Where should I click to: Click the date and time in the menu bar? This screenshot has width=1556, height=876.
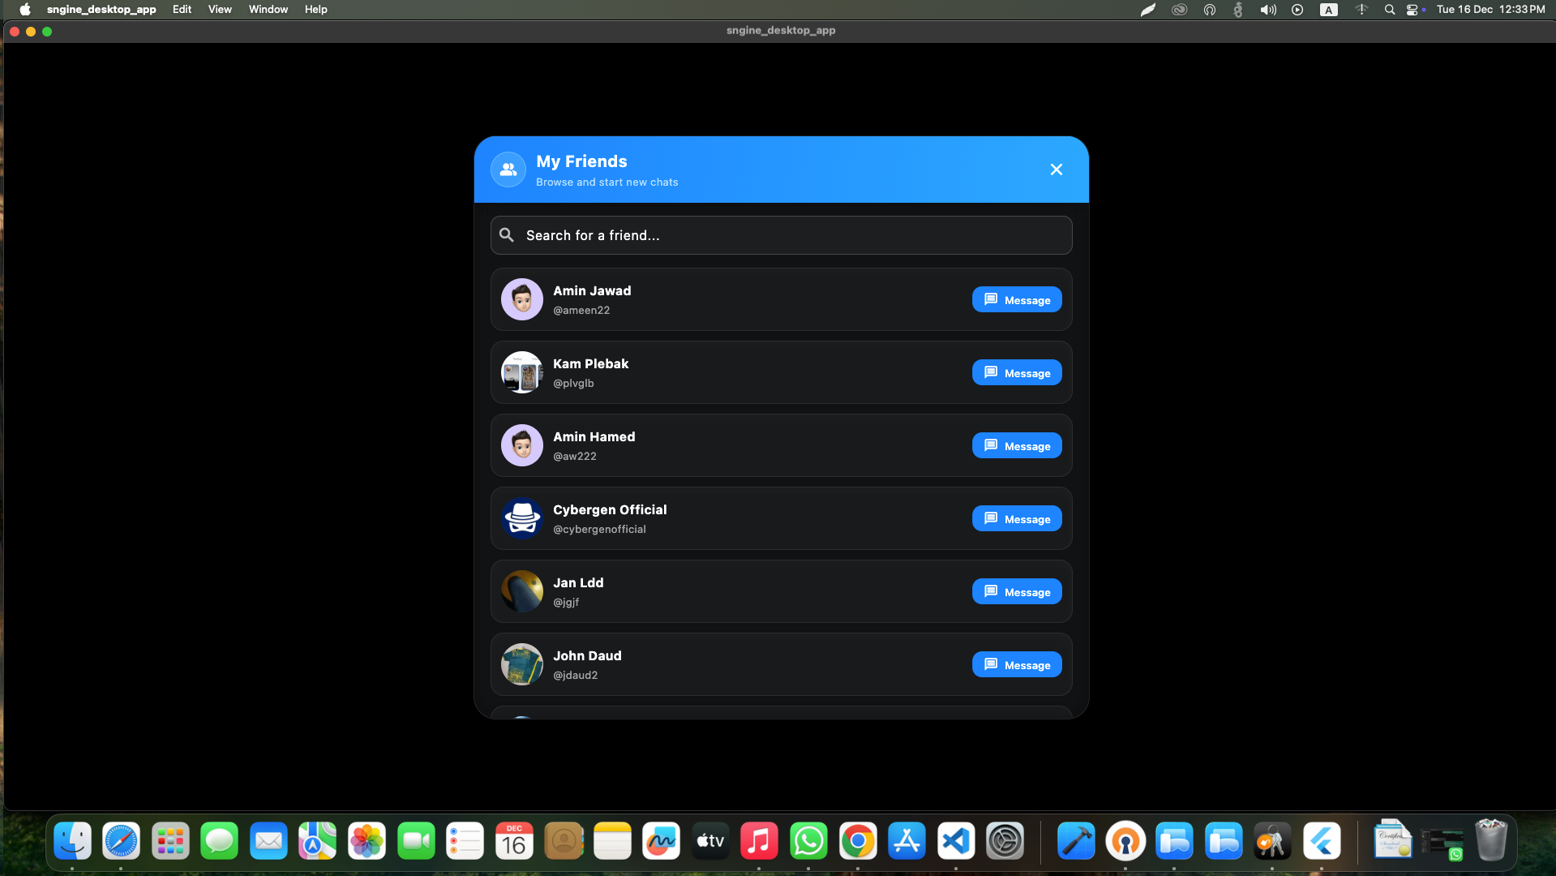tap(1494, 9)
